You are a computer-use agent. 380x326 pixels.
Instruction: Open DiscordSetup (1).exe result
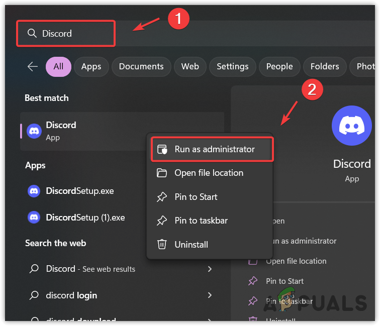pos(85,218)
